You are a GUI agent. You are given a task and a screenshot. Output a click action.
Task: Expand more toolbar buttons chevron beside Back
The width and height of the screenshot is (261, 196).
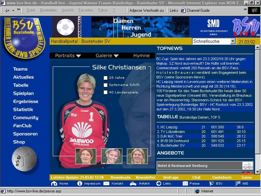coord(19,9)
